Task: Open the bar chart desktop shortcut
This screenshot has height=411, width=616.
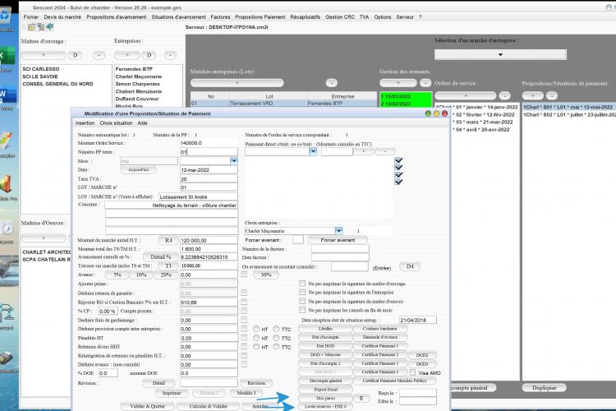Action: [6, 185]
